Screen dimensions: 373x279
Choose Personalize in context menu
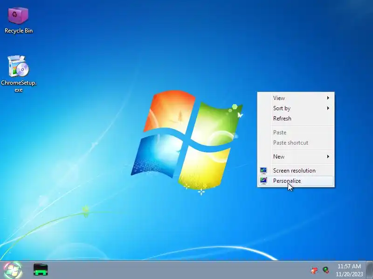(296, 181)
